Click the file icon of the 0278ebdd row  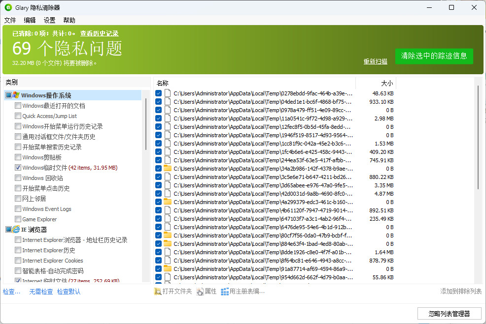click(168, 93)
